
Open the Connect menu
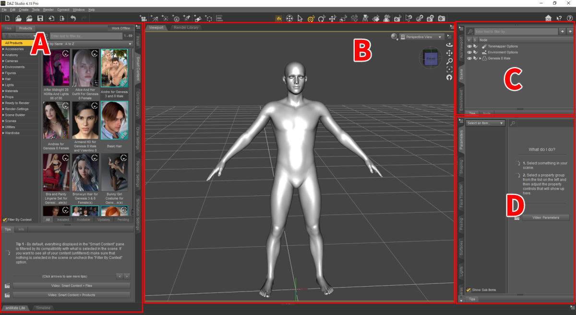pyautogui.click(x=63, y=10)
